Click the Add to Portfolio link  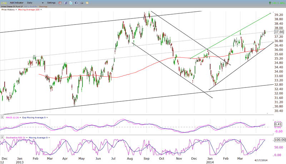(x=30, y=6)
